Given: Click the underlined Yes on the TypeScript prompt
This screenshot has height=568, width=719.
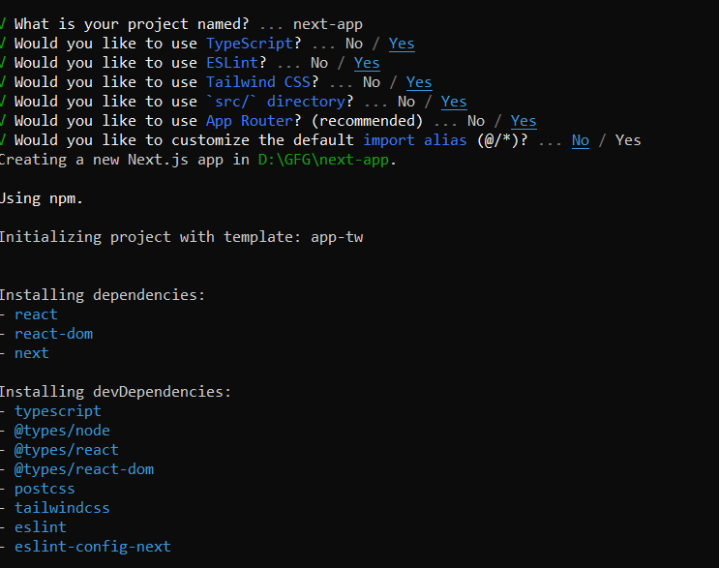Looking at the screenshot, I should 402,44.
